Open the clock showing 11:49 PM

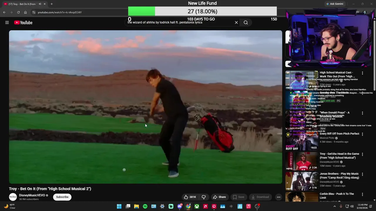point(362,206)
